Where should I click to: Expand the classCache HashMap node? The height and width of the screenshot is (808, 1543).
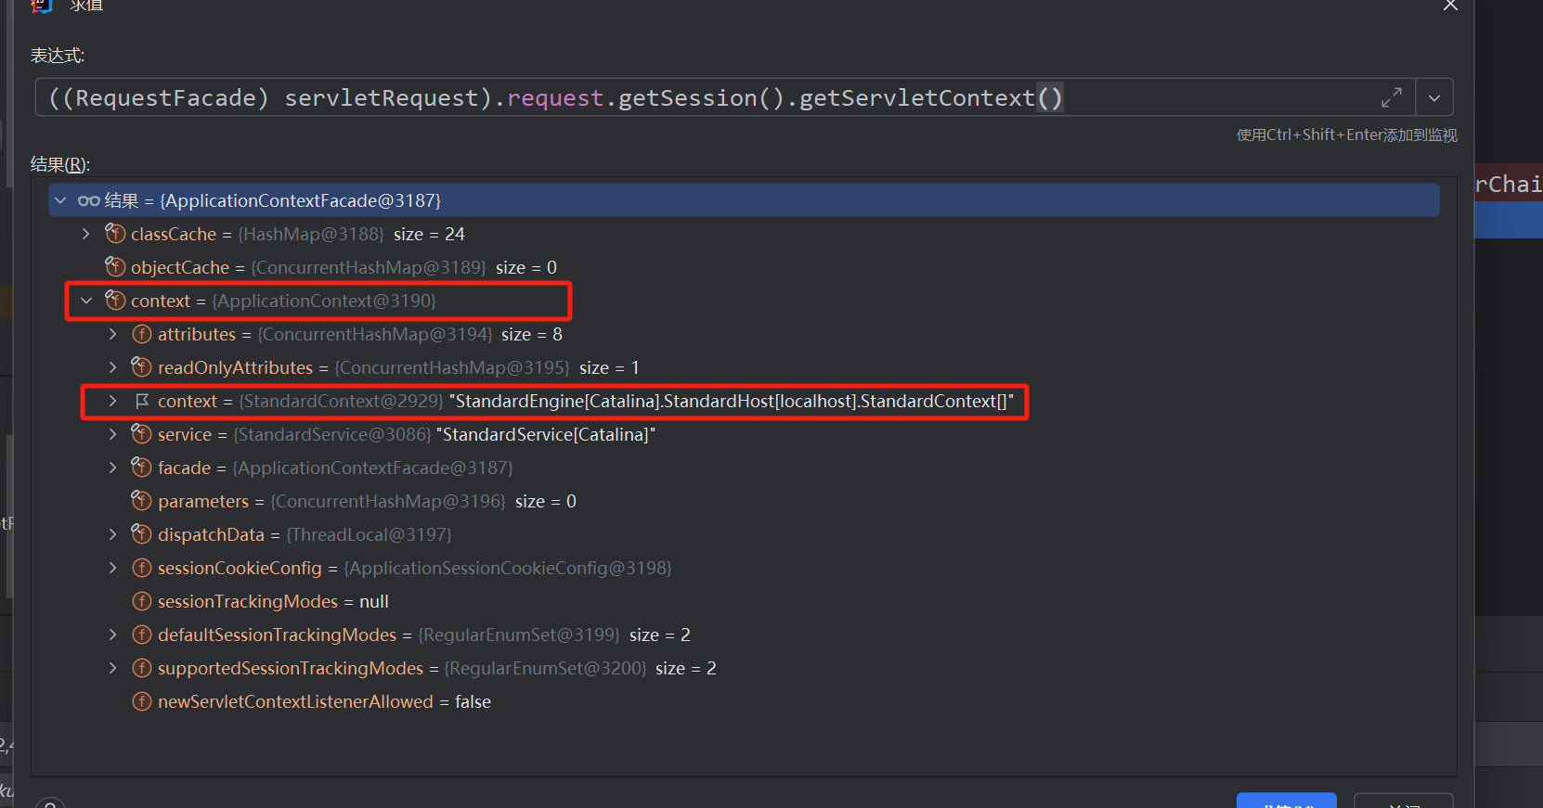pos(86,234)
